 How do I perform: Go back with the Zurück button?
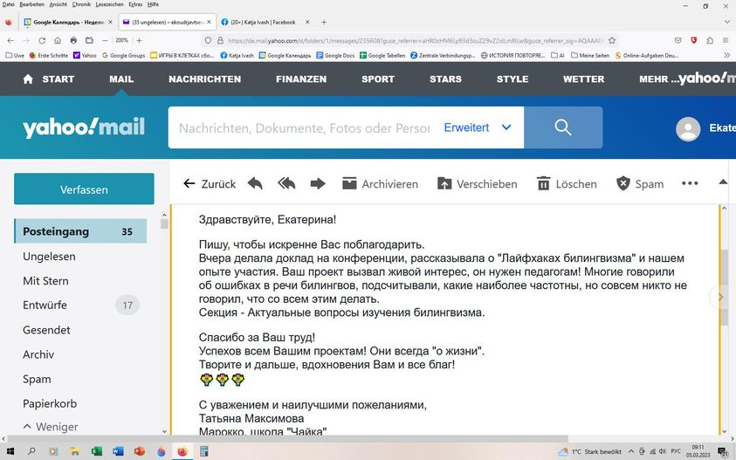210,184
